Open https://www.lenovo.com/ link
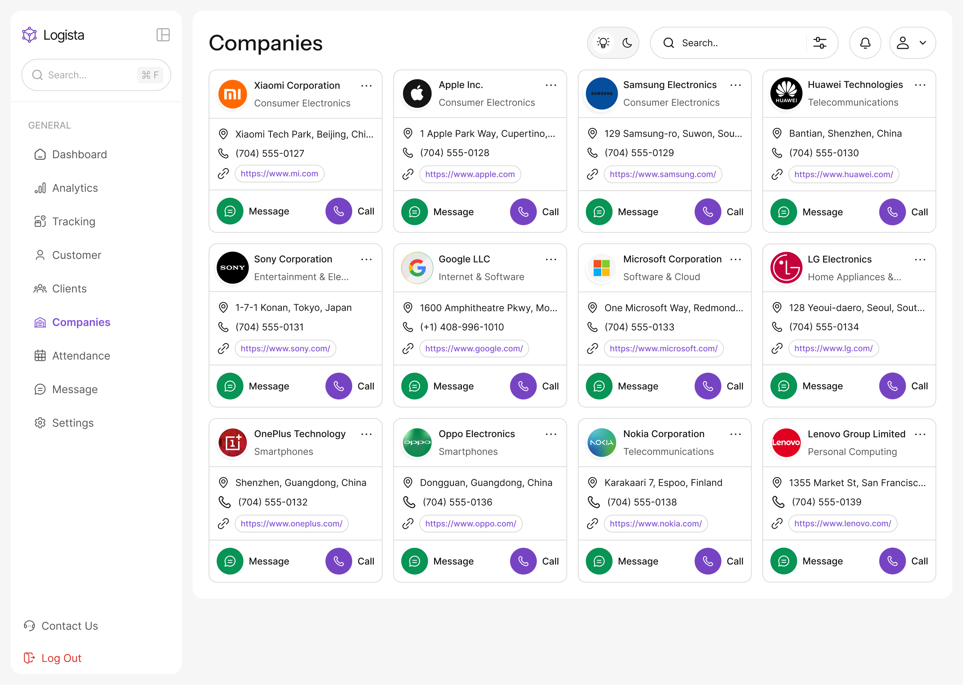This screenshot has width=963, height=685. tap(842, 524)
